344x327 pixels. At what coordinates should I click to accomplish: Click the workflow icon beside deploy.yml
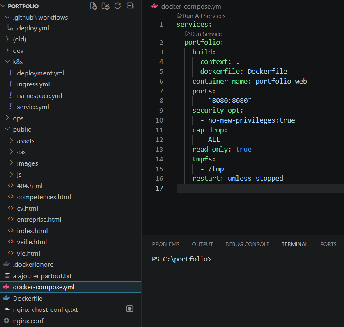coord(10,27)
